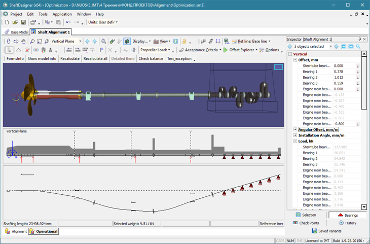
Task: Open the Ref.line: Base line dropdown
Action: point(251,41)
